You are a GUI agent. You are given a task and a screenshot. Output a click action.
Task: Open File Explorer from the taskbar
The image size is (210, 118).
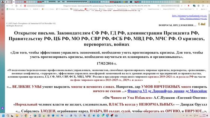tap(17, 116)
